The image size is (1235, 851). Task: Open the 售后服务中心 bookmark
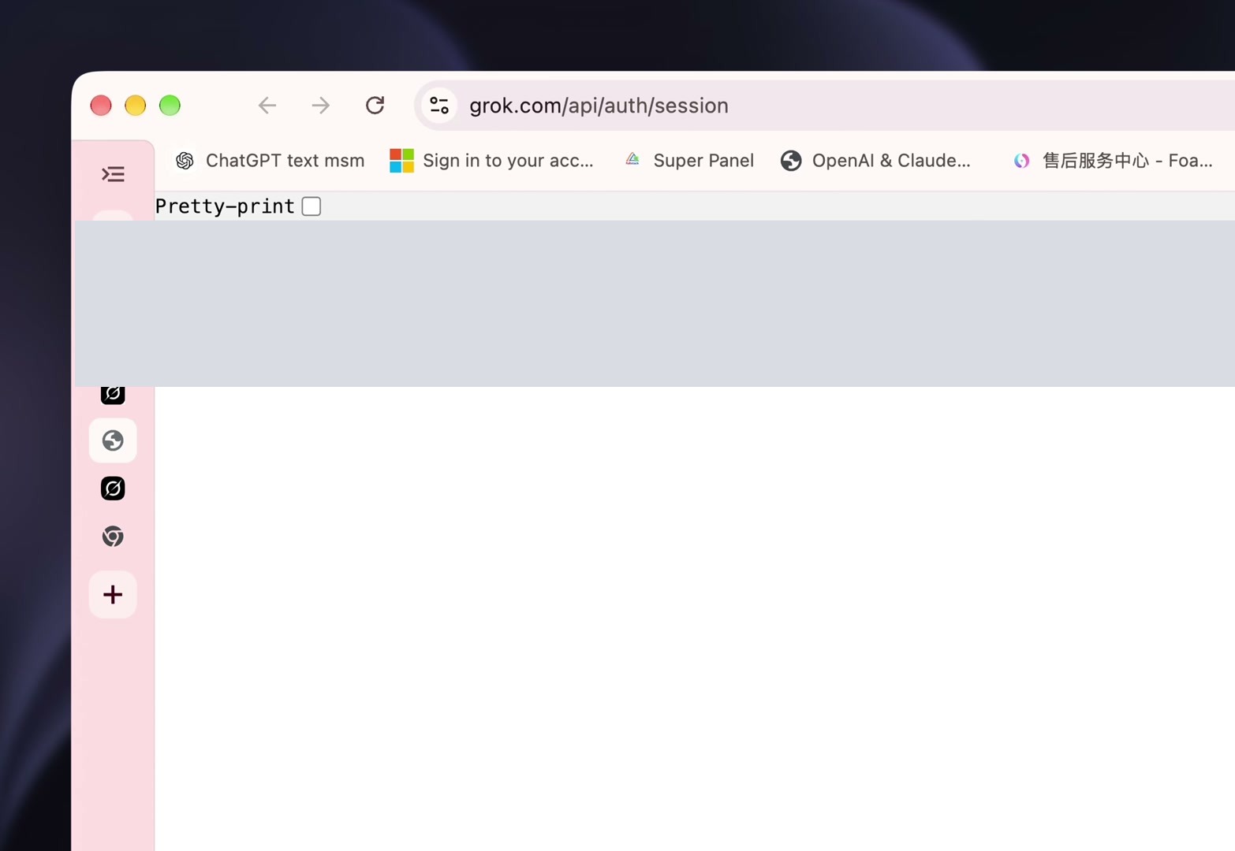click(x=1112, y=161)
